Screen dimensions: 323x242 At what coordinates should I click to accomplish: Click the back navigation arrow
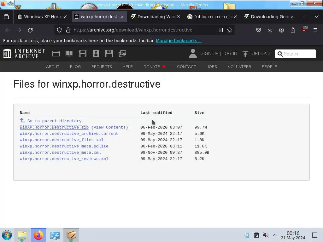[8, 30]
